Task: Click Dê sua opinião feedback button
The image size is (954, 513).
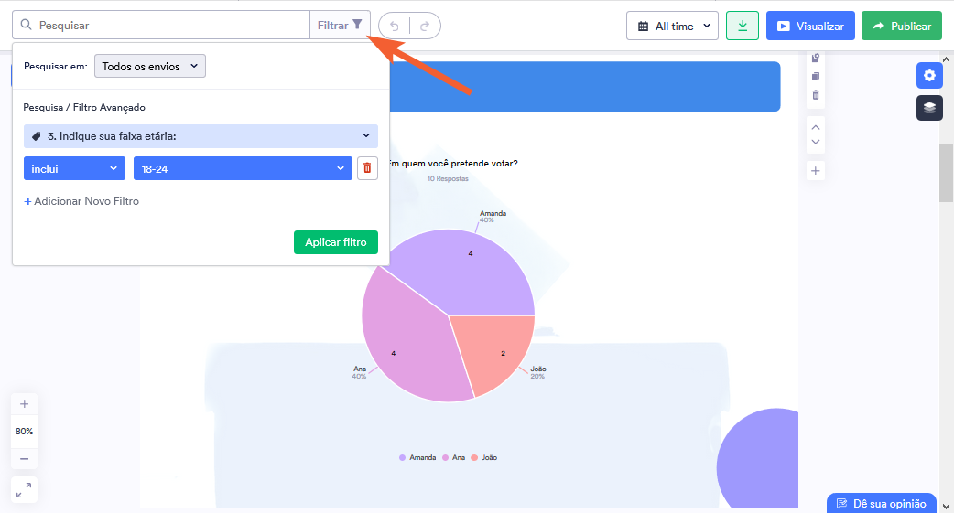Action: pos(882,503)
